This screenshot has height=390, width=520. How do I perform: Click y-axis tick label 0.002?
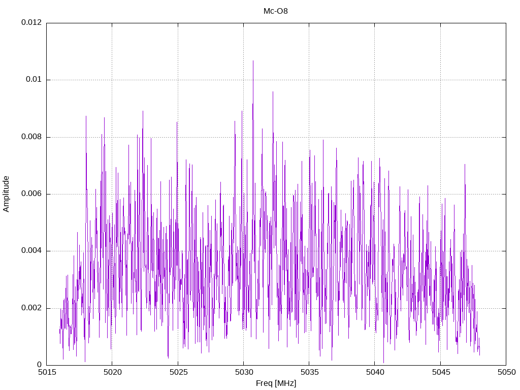tap(31, 308)
